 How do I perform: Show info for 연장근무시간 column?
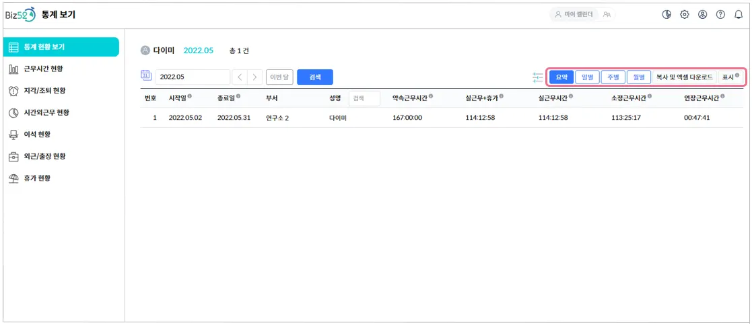pos(722,96)
